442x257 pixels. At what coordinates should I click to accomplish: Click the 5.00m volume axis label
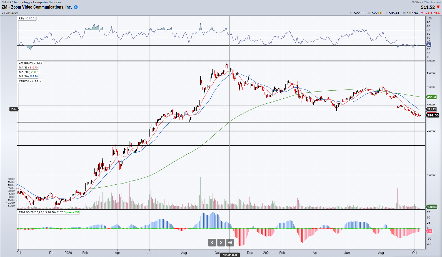pyautogui.click(x=11, y=206)
